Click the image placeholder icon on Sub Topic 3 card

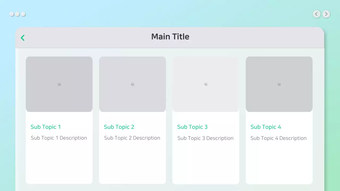(206, 84)
